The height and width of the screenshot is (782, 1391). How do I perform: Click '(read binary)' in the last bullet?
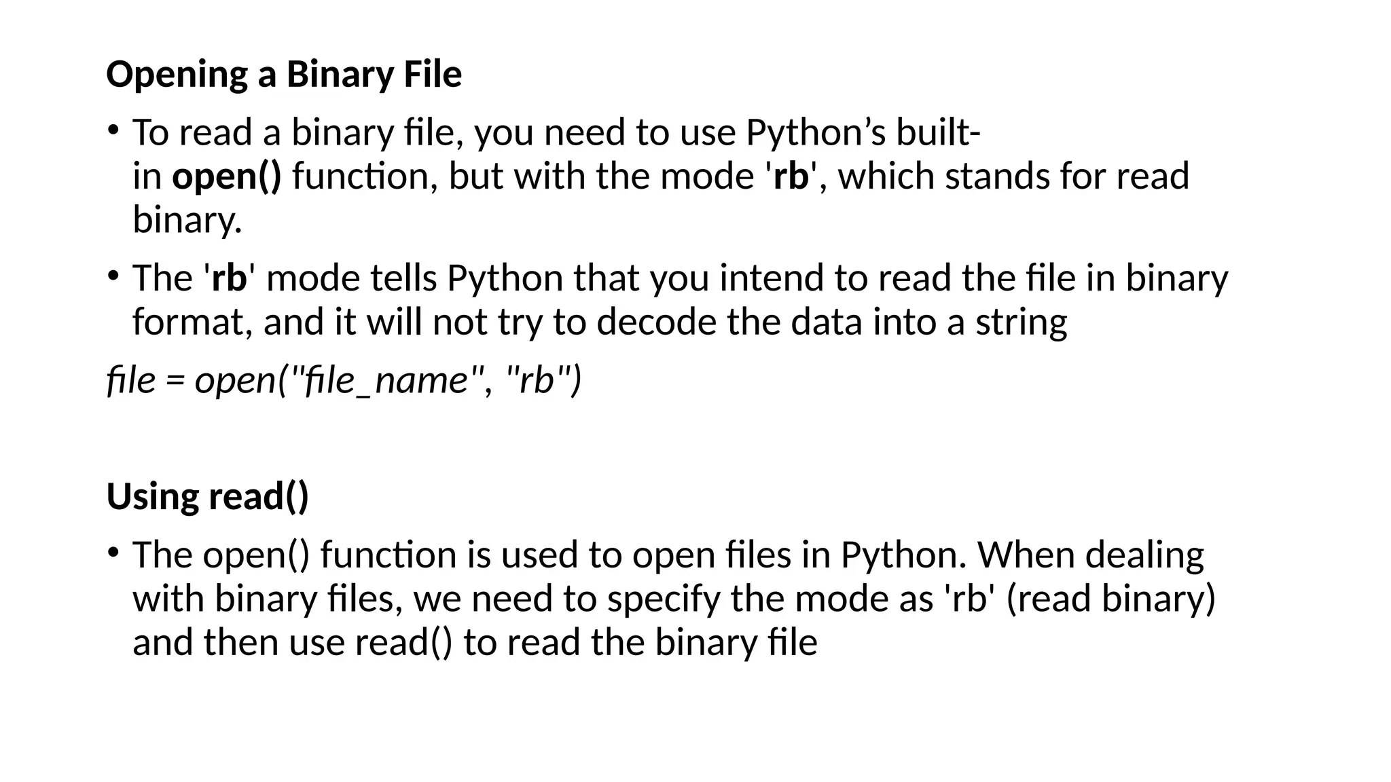[1110, 599]
